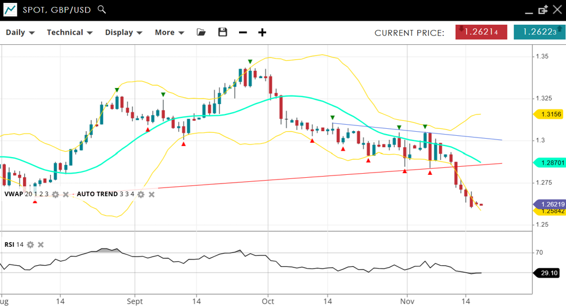This screenshot has width=566, height=306.
Task: Search for a symbol using the magnifier icon
Action: tap(102, 10)
